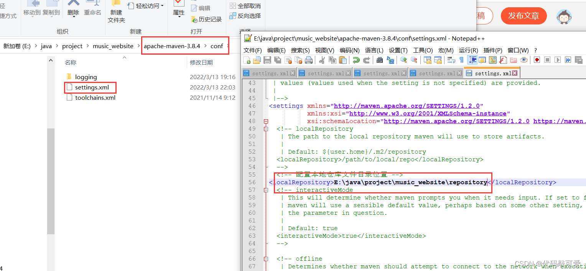Image resolution: width=586 pixels, height=271 pixels.
Task: Open the 文件(F) menu in Notepad++
Action: tap(253, 50)
